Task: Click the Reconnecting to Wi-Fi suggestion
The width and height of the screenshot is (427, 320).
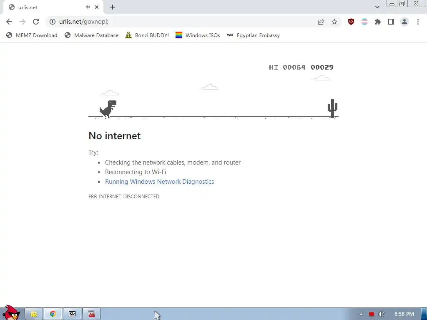Action: point(136,172)
